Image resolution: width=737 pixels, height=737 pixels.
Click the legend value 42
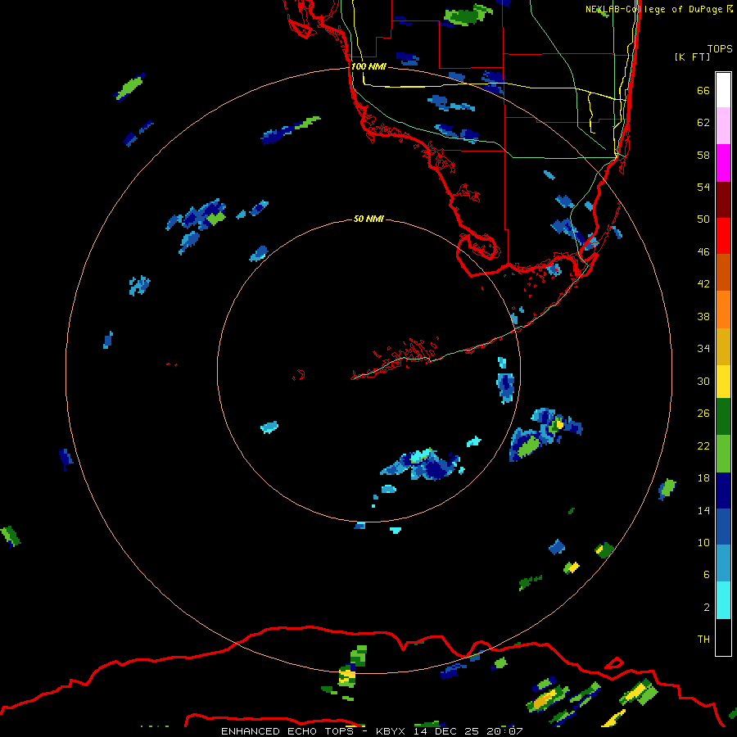pyautogui.click(x=703, y=283)
